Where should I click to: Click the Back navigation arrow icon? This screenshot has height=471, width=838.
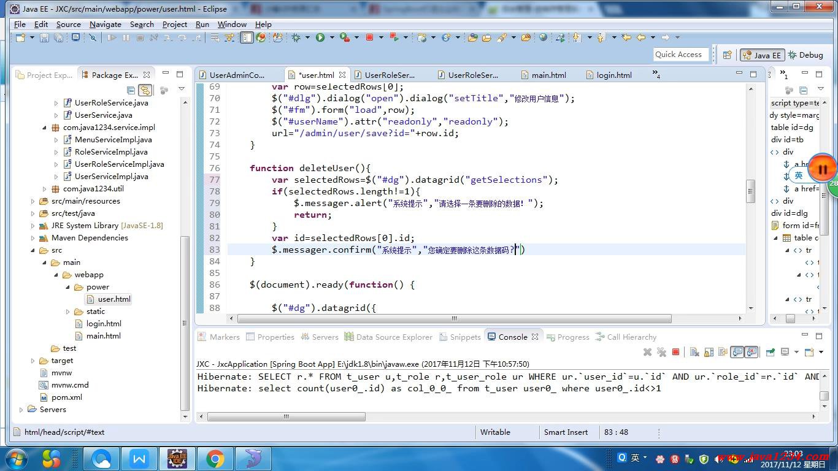point(642,37)
